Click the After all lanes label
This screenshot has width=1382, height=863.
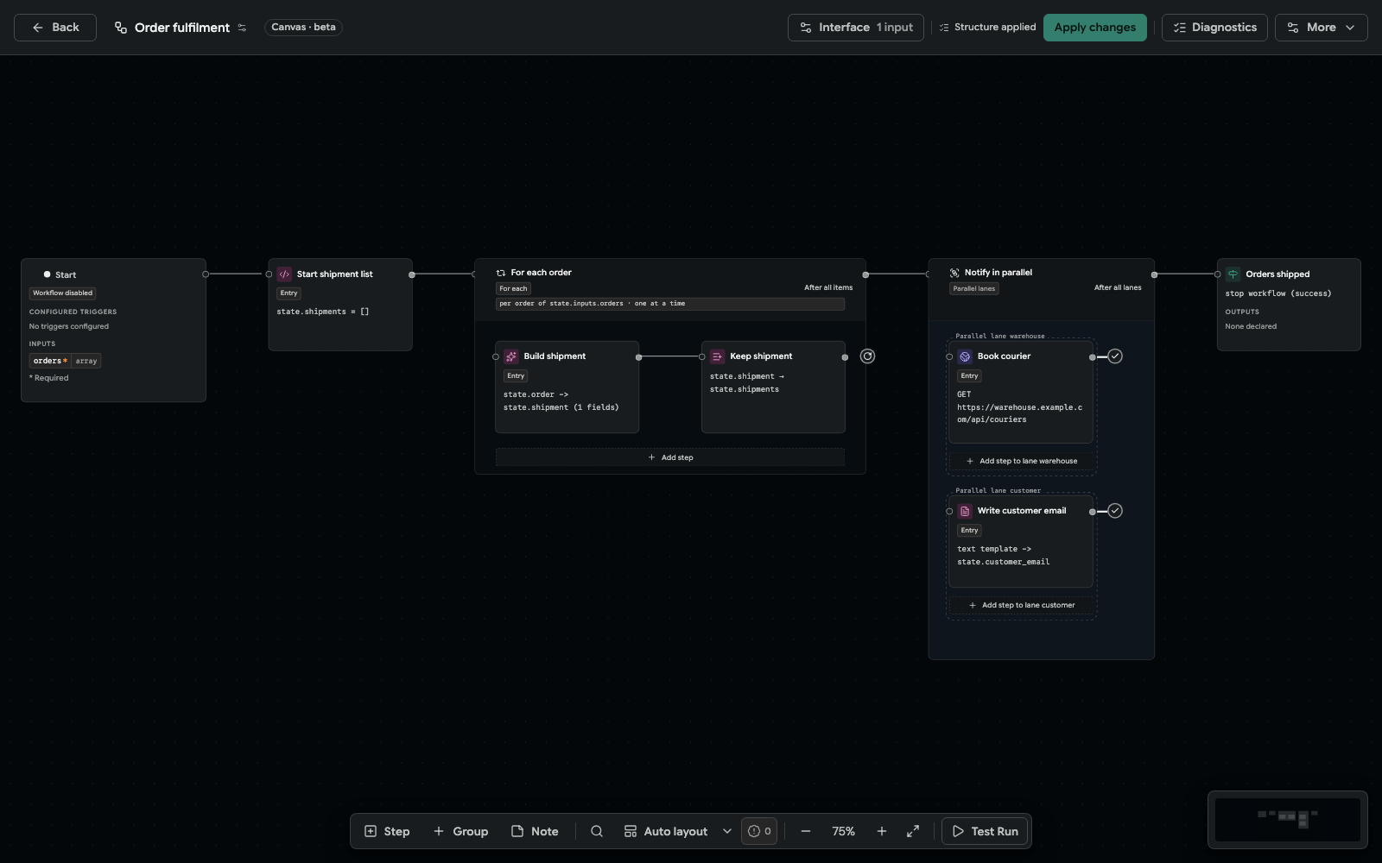click(x=1118, y=288)
